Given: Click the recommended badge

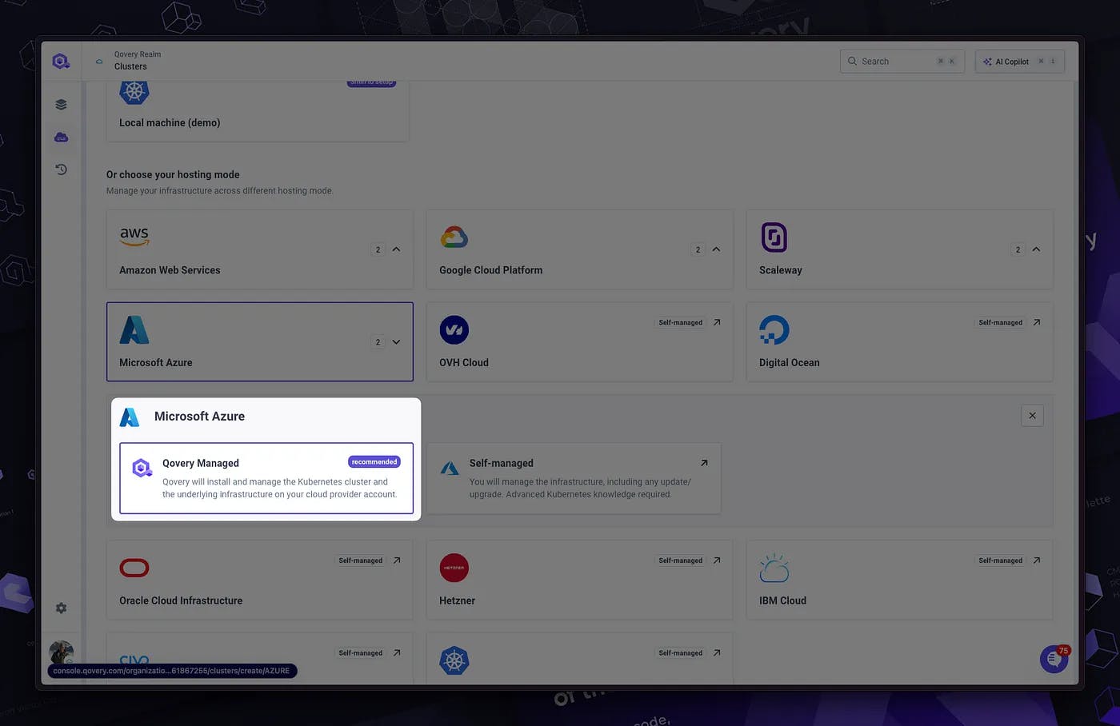Looking at the screenshot, I should tap(374, 462).
